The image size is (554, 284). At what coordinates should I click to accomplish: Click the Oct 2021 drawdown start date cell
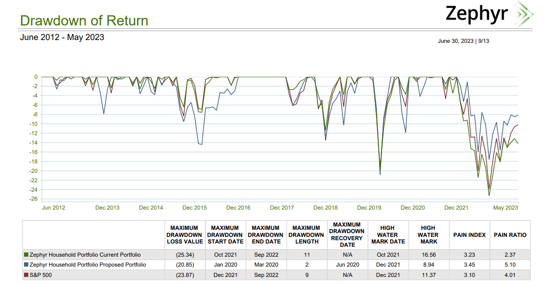[x=225, y=255]
